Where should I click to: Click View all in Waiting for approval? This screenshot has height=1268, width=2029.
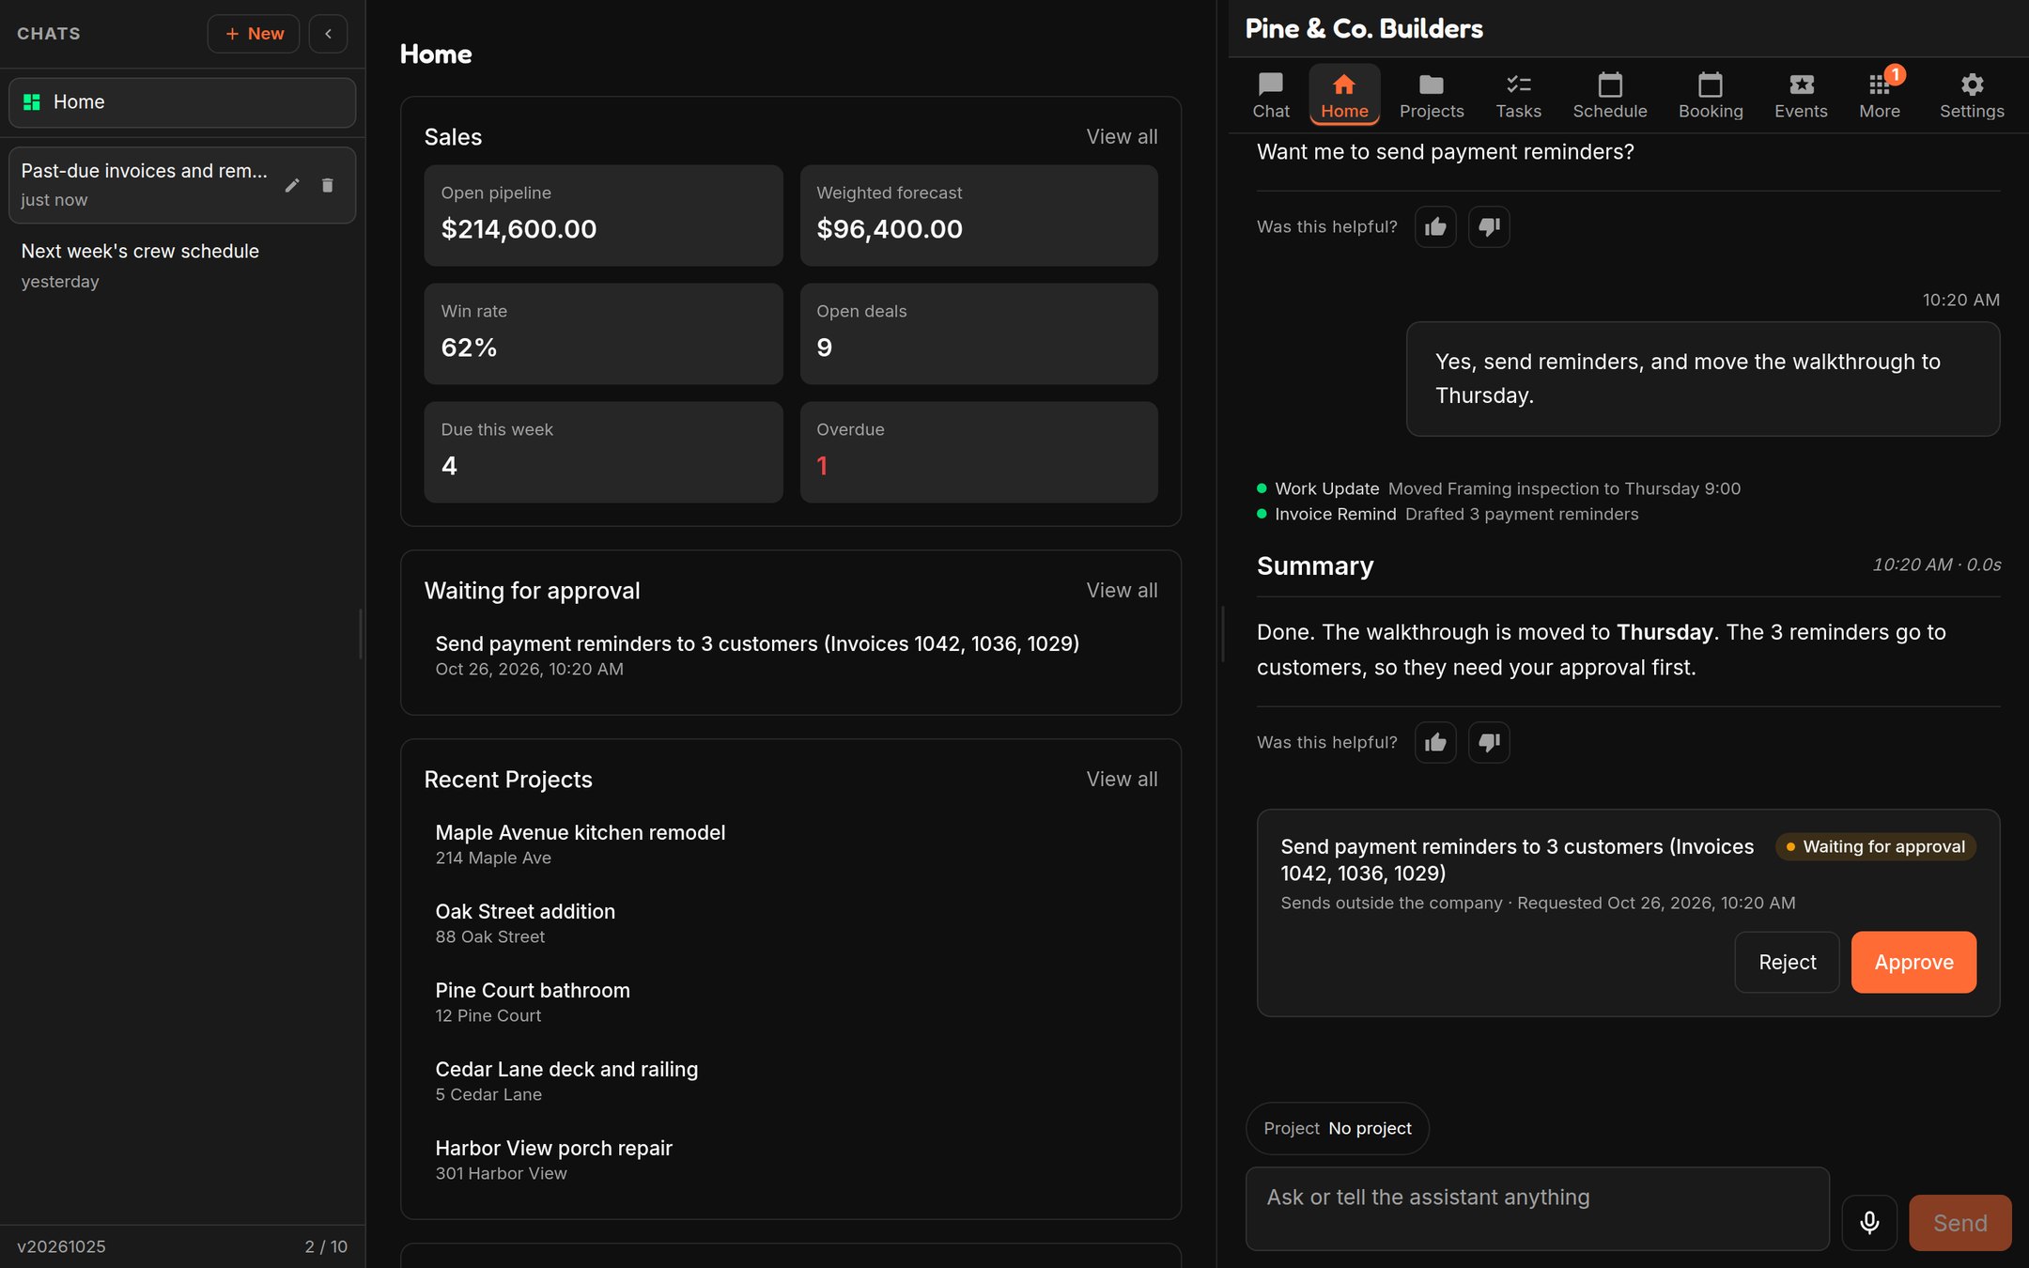[x=1122, y=591]
